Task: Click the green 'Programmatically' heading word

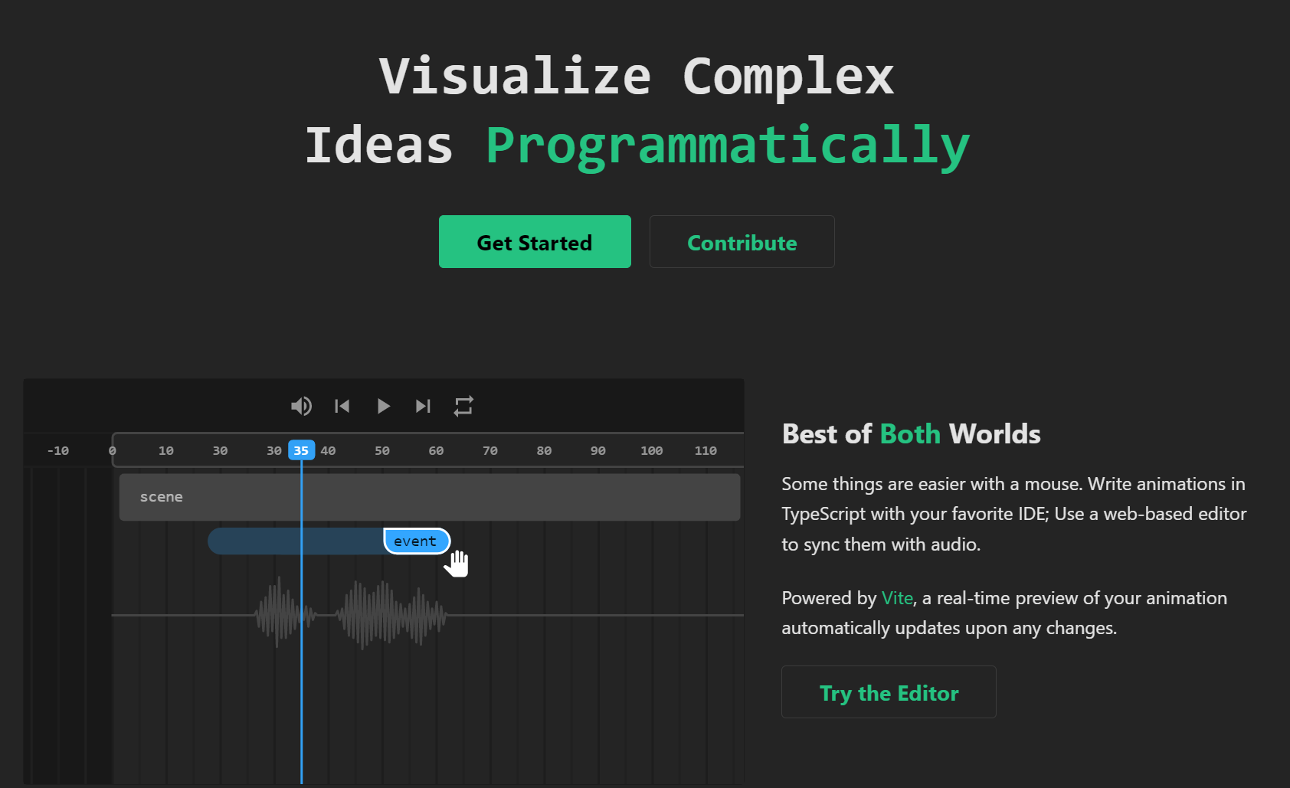Action: click(x=728, y=146)
